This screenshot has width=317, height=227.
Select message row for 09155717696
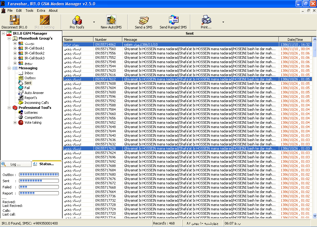click(187, 157)
